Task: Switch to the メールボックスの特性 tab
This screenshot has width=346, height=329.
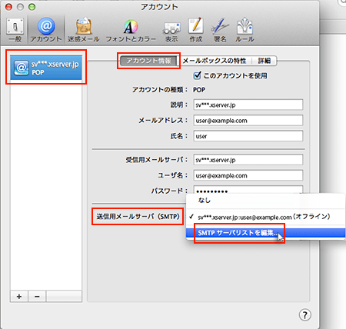Action: click(x=215, y=61)
